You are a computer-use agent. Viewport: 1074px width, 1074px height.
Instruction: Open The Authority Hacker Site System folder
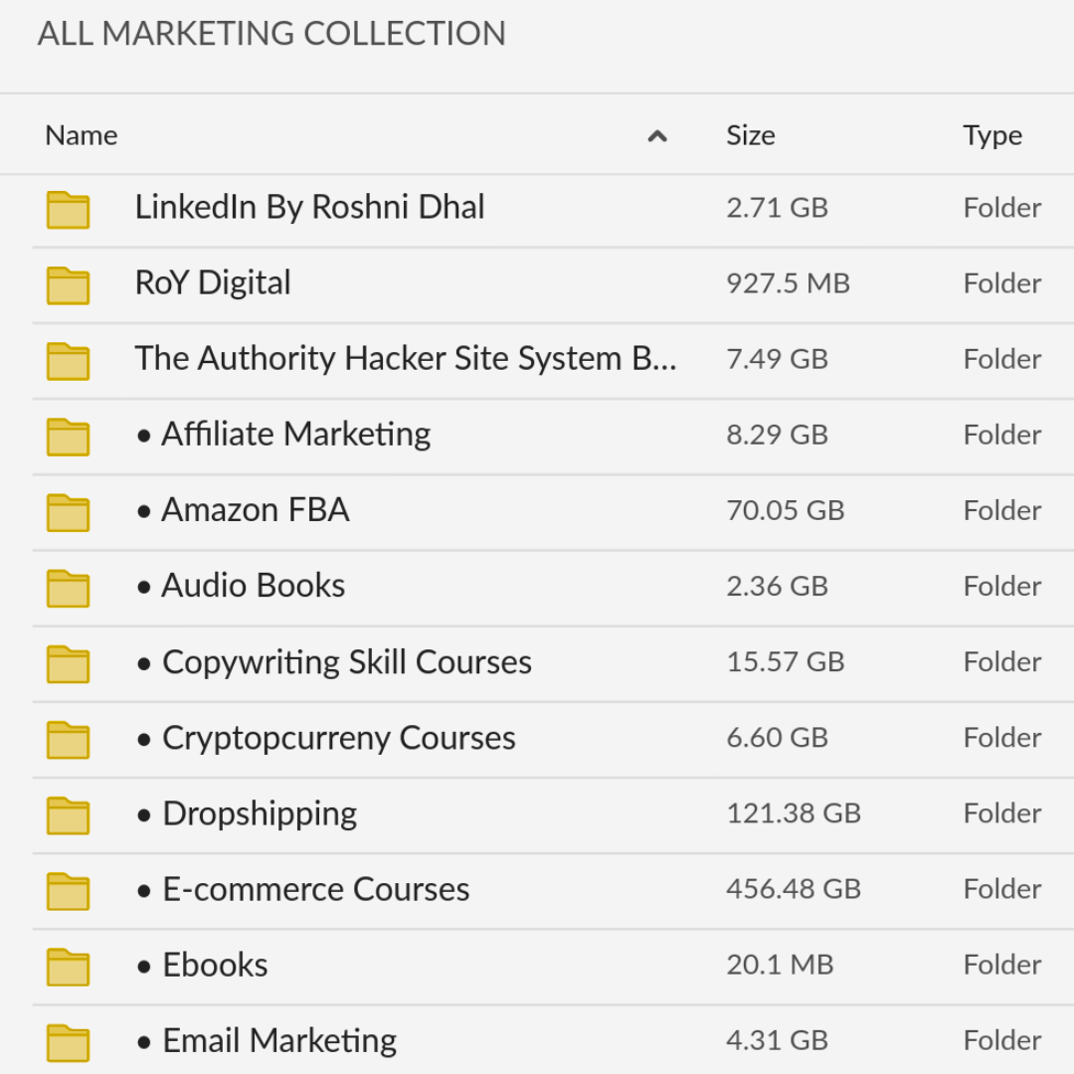click(x=406, y=358)
